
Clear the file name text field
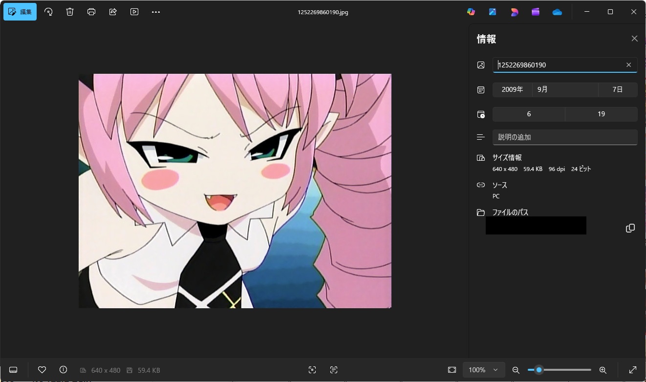629,65
